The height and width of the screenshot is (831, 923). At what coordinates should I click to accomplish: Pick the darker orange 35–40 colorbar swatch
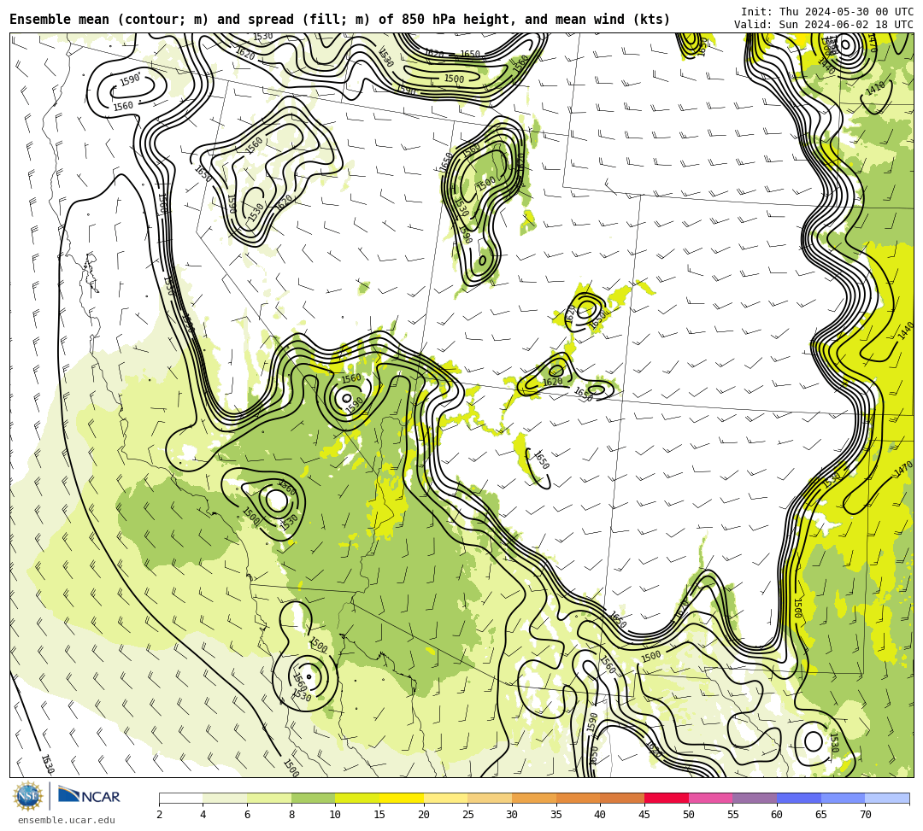coord(578,798)
